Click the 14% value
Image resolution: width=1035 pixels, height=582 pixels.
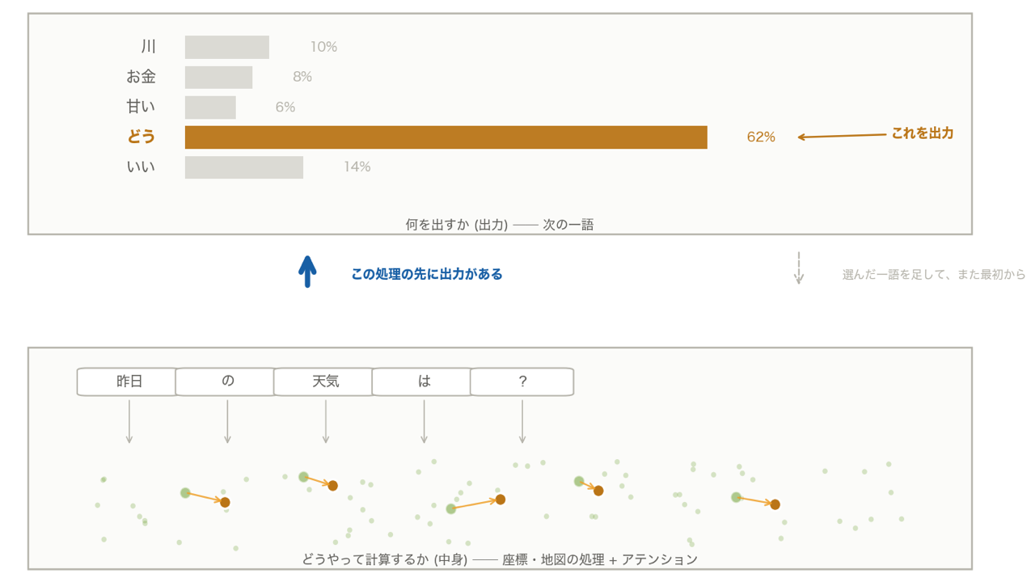click(357, 167)
